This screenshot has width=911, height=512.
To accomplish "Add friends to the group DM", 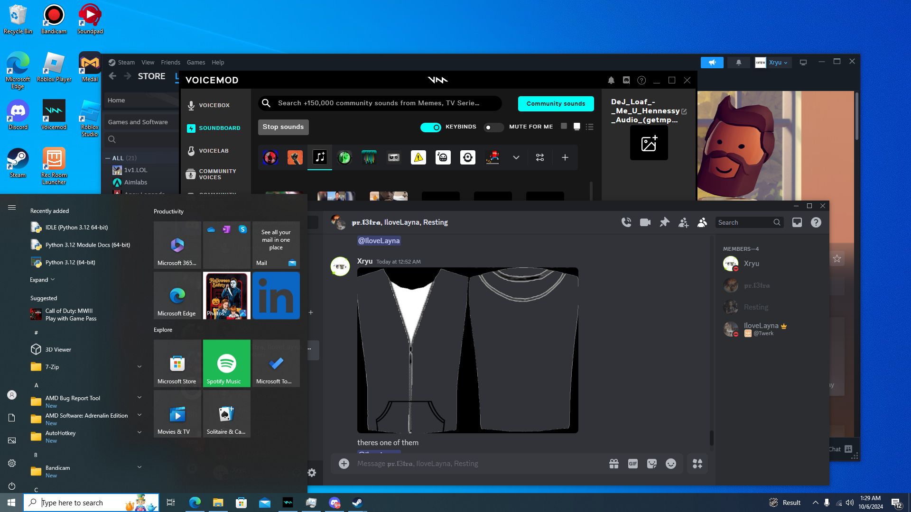I will (683, 222).
